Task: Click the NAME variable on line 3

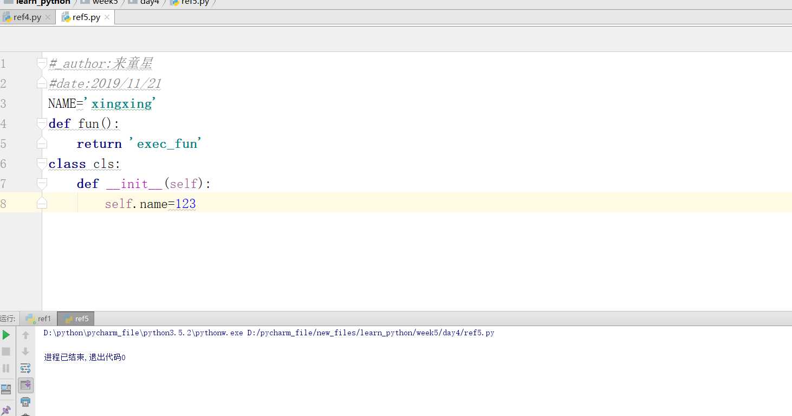Action: click(x=62, y=103)
